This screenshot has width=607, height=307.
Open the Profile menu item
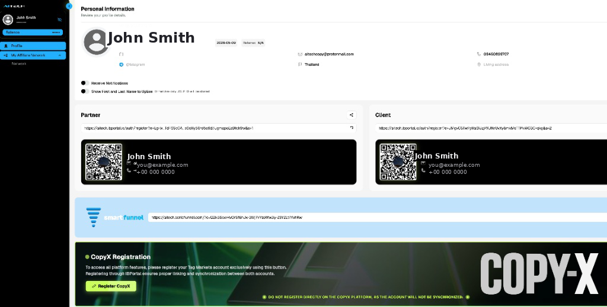point(33,46)
